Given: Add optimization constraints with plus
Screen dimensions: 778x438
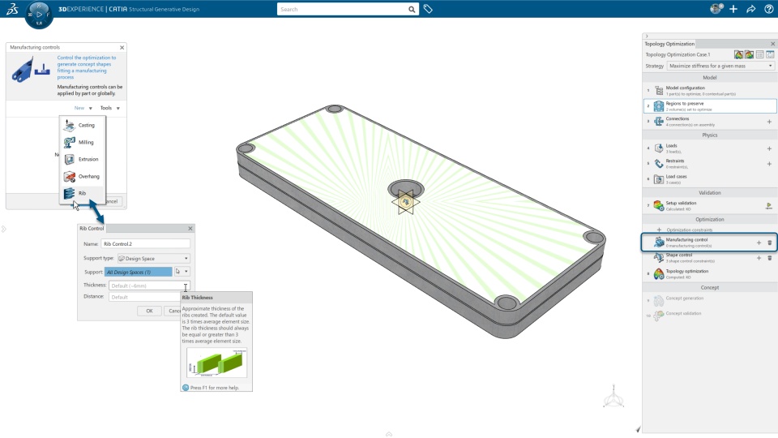Looking at the screenshot, I should [x=659, y=230].
